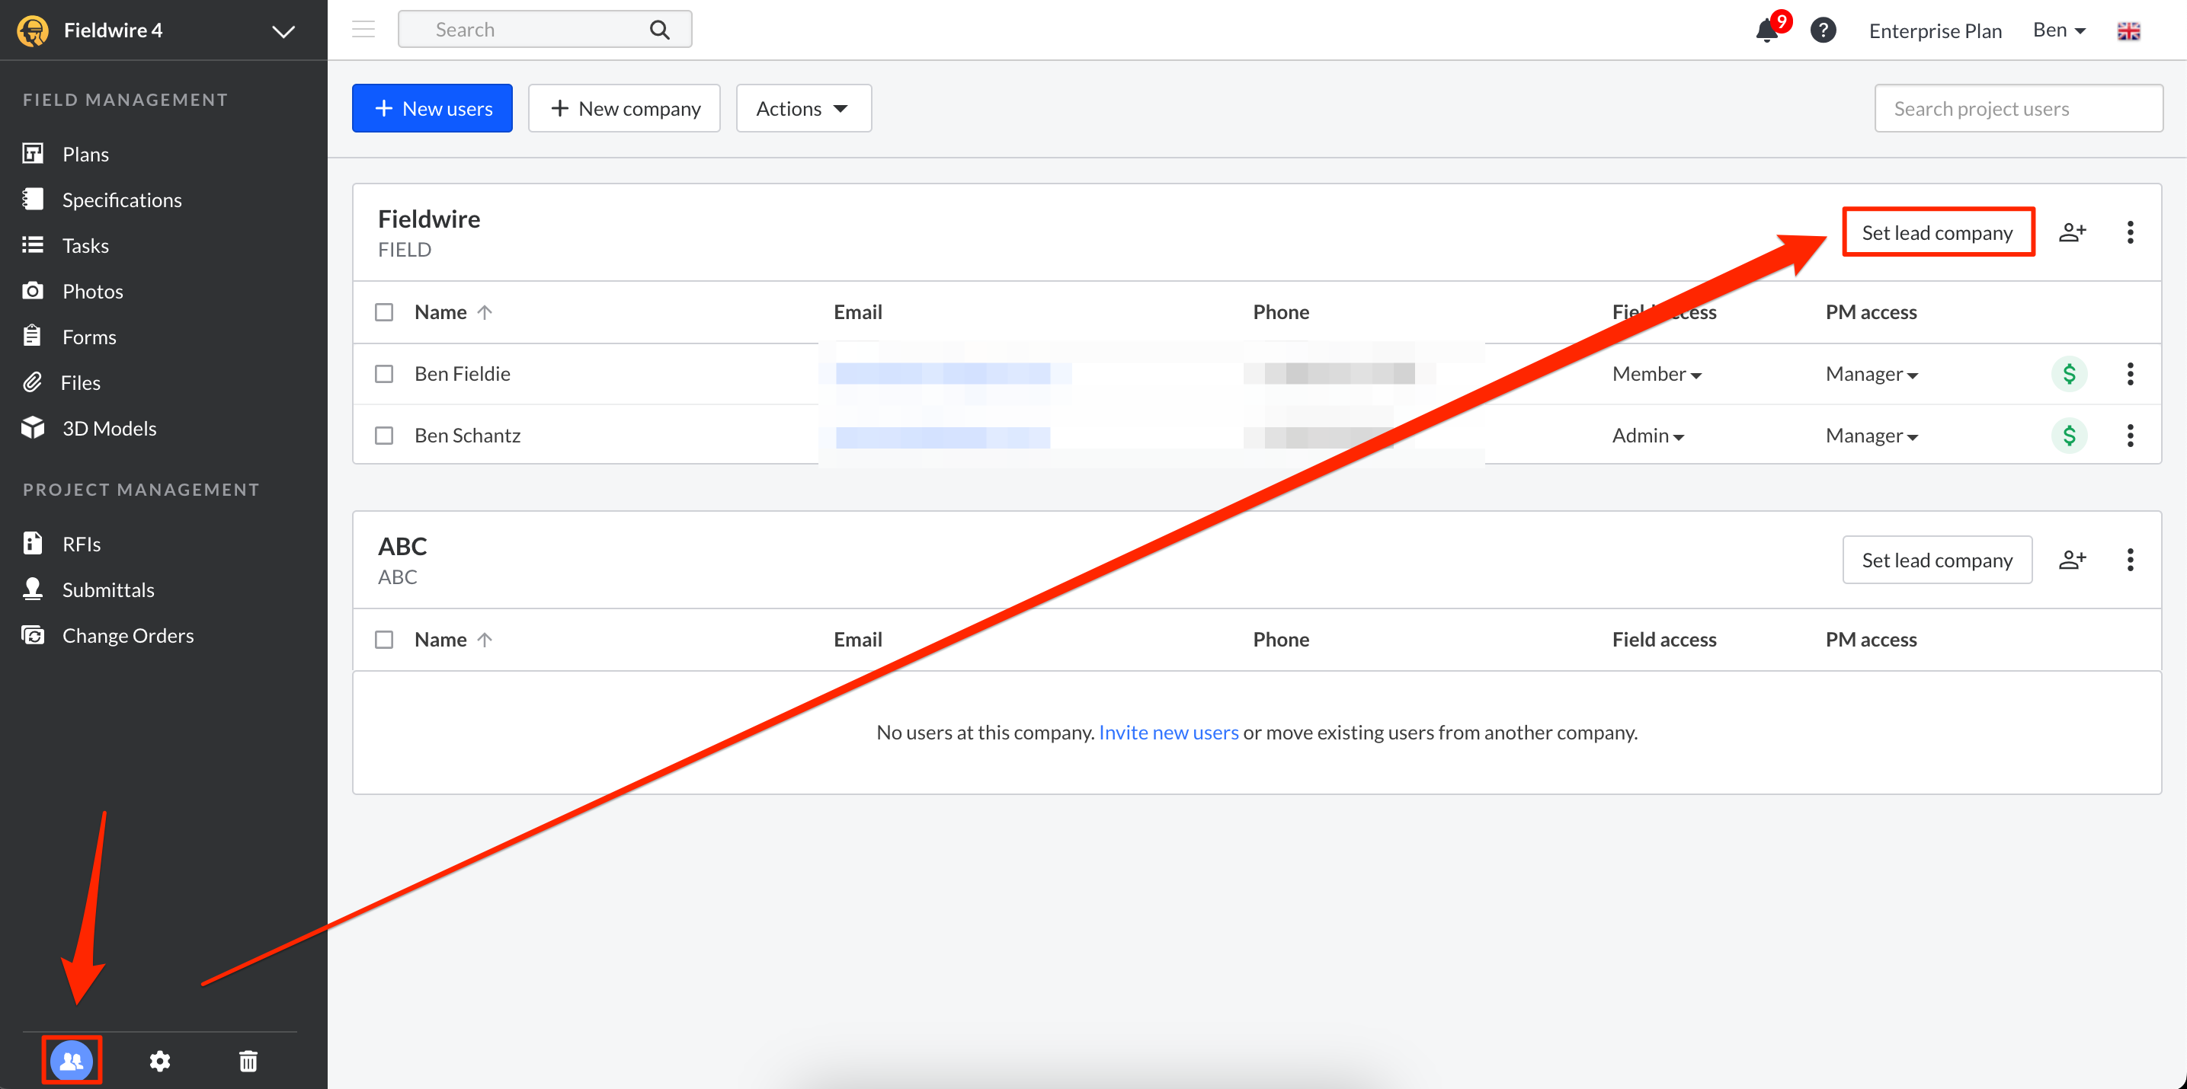Image resolution: width=2187 pixels, height=1089 pixels.
Task: Select all users in ABC company
Action: coord(384,640)
